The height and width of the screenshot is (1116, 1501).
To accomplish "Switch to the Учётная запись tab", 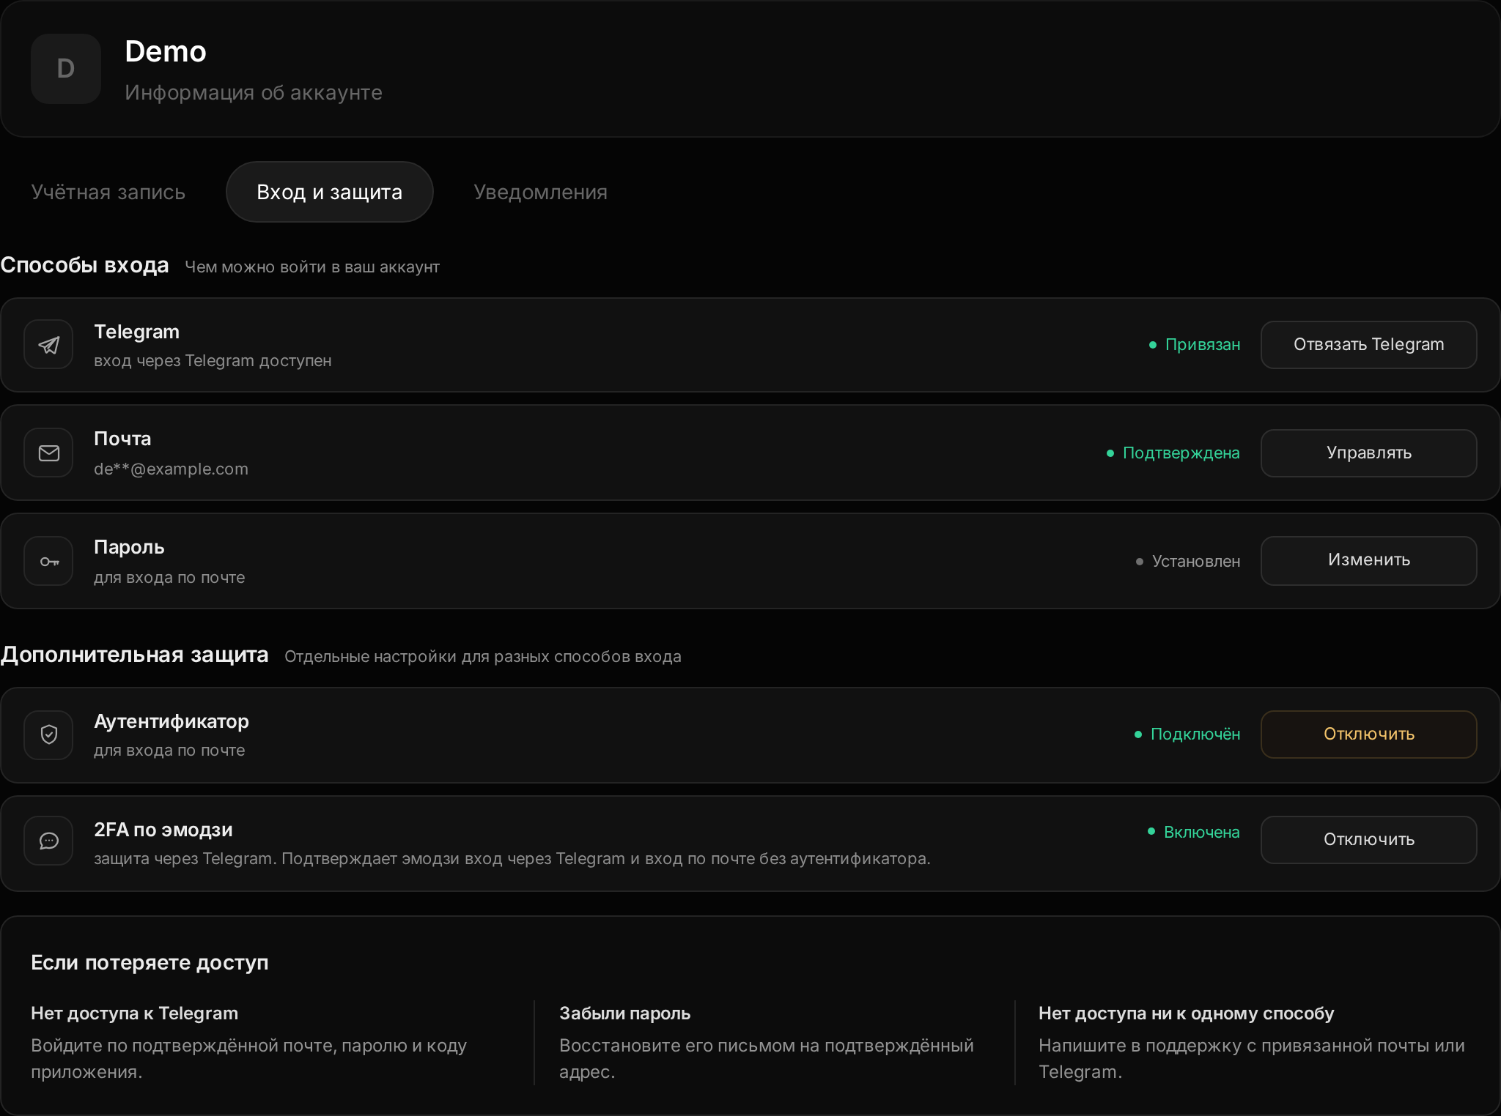I will (x=108, y=192).
